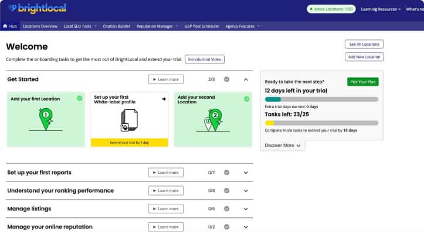Click Learn more for Set up your first reports

(x=166, y=173)
